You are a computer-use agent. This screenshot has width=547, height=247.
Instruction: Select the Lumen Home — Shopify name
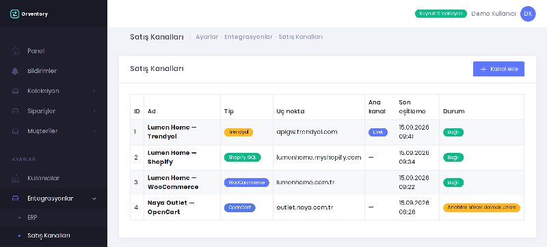point(172,157)
